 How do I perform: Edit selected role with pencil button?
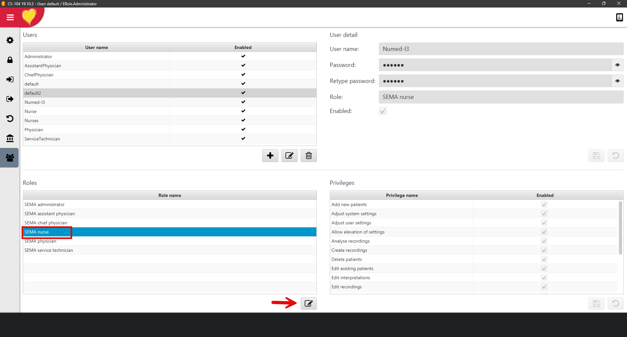click(309, 303)
